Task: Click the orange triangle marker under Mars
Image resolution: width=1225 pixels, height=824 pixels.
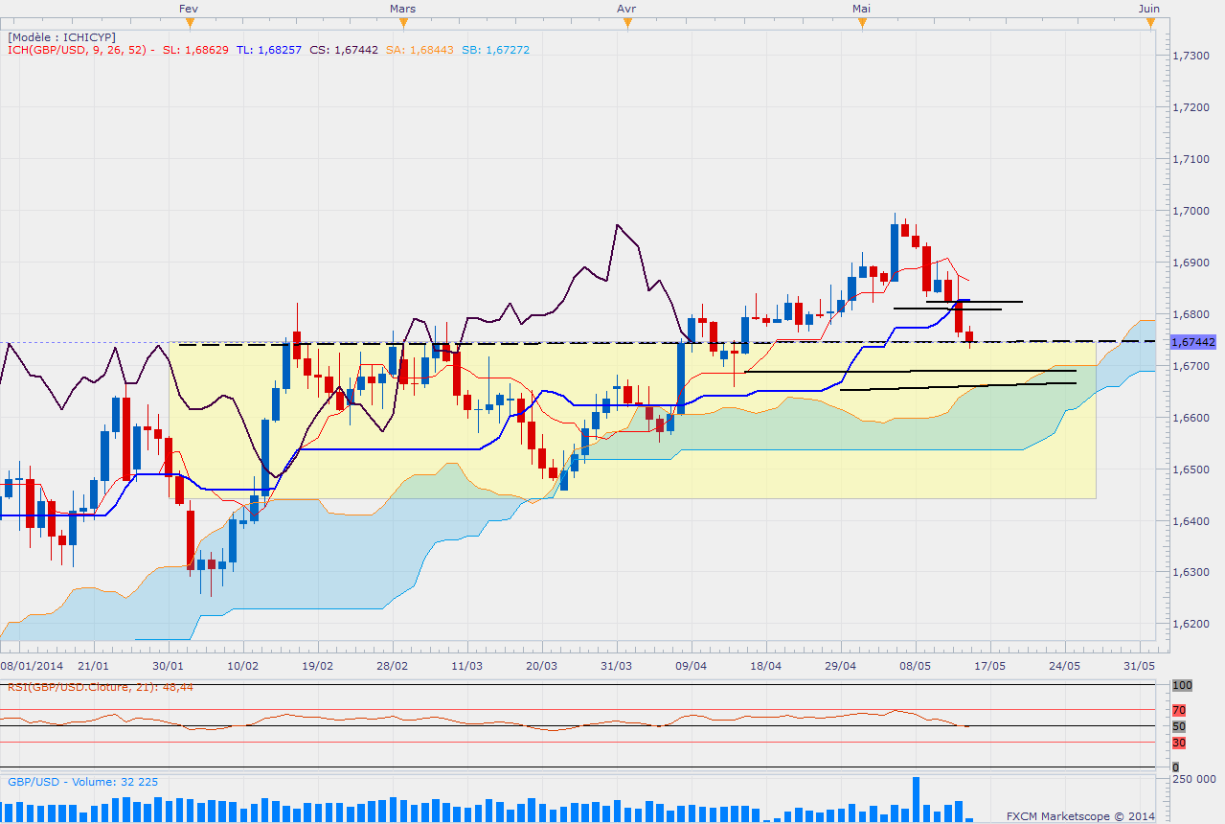Action: point(402,23)
